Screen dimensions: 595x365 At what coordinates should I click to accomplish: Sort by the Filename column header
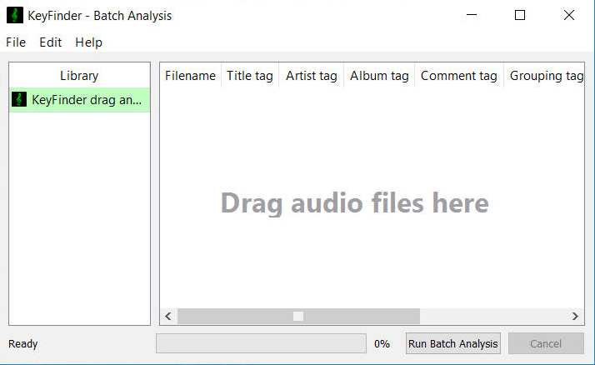tap(191, 76)
